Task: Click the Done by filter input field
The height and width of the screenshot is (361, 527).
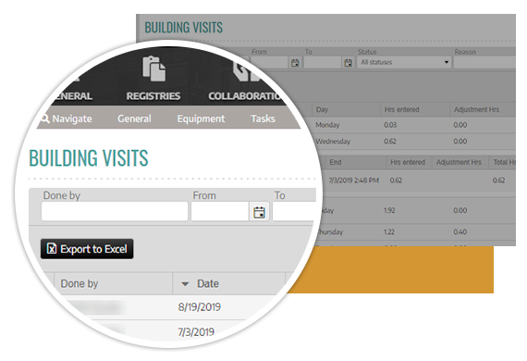Action: point(115,211)
